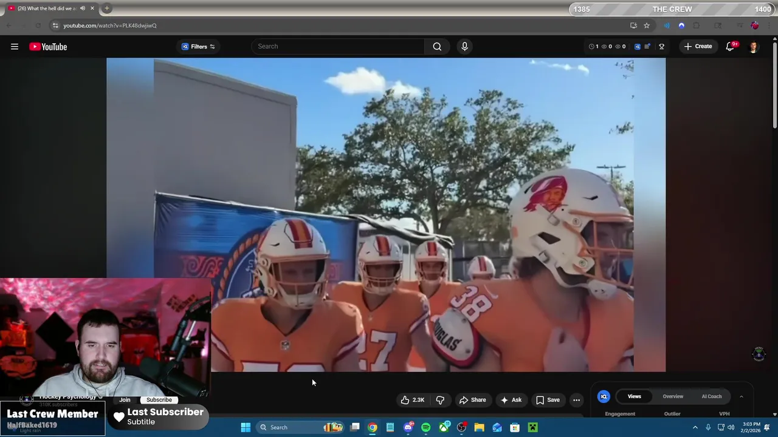Open the vidIQ list icon with dot
778x437 pixels.
coord(647,46)
